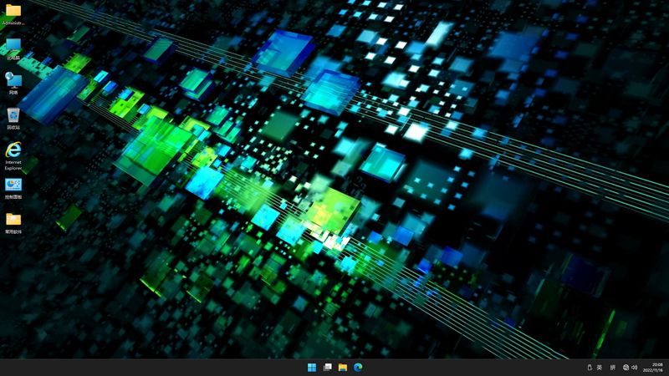Open Task View from the taskbar
Viewport: 669px width, 376px height.
click(328, 368)
